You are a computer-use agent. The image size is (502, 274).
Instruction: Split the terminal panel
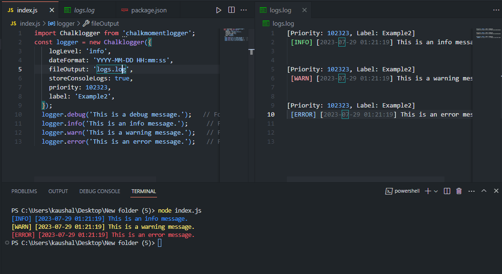447,191
